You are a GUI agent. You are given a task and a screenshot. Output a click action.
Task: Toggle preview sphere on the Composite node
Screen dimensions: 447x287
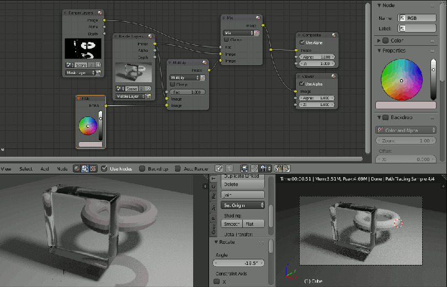334,35
